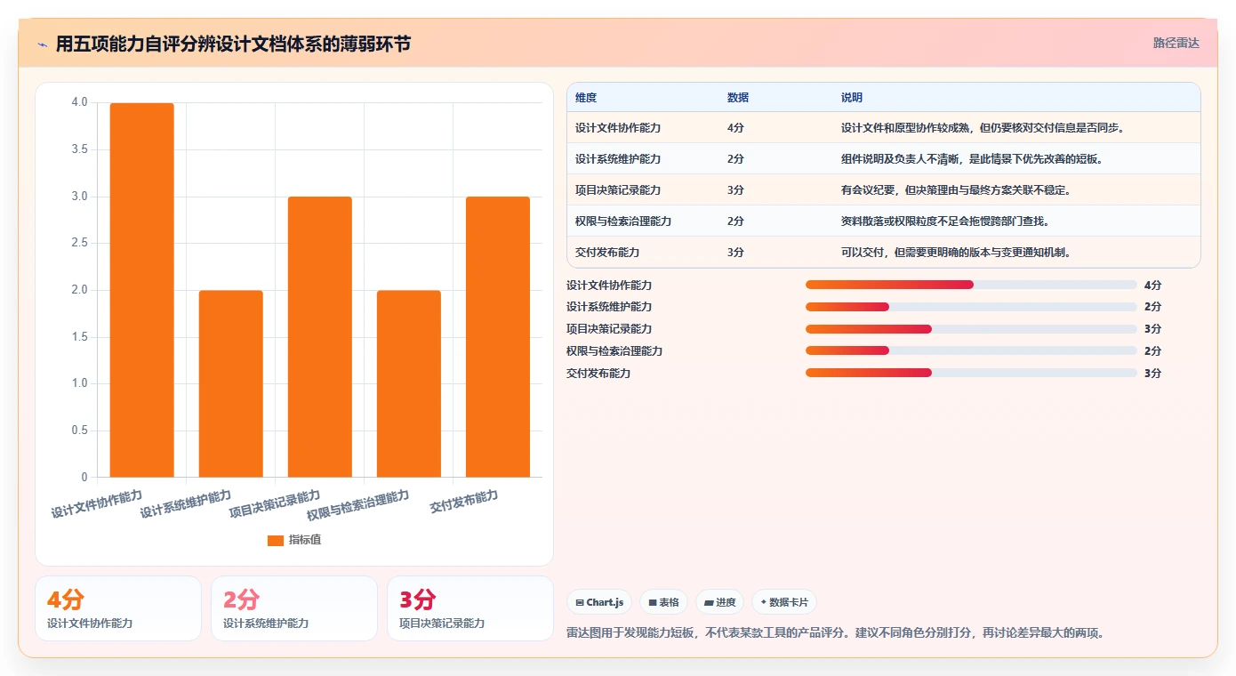Click the 交付发布能力 bar in the chart
1236x676 pixels.
tap(498, 336)
